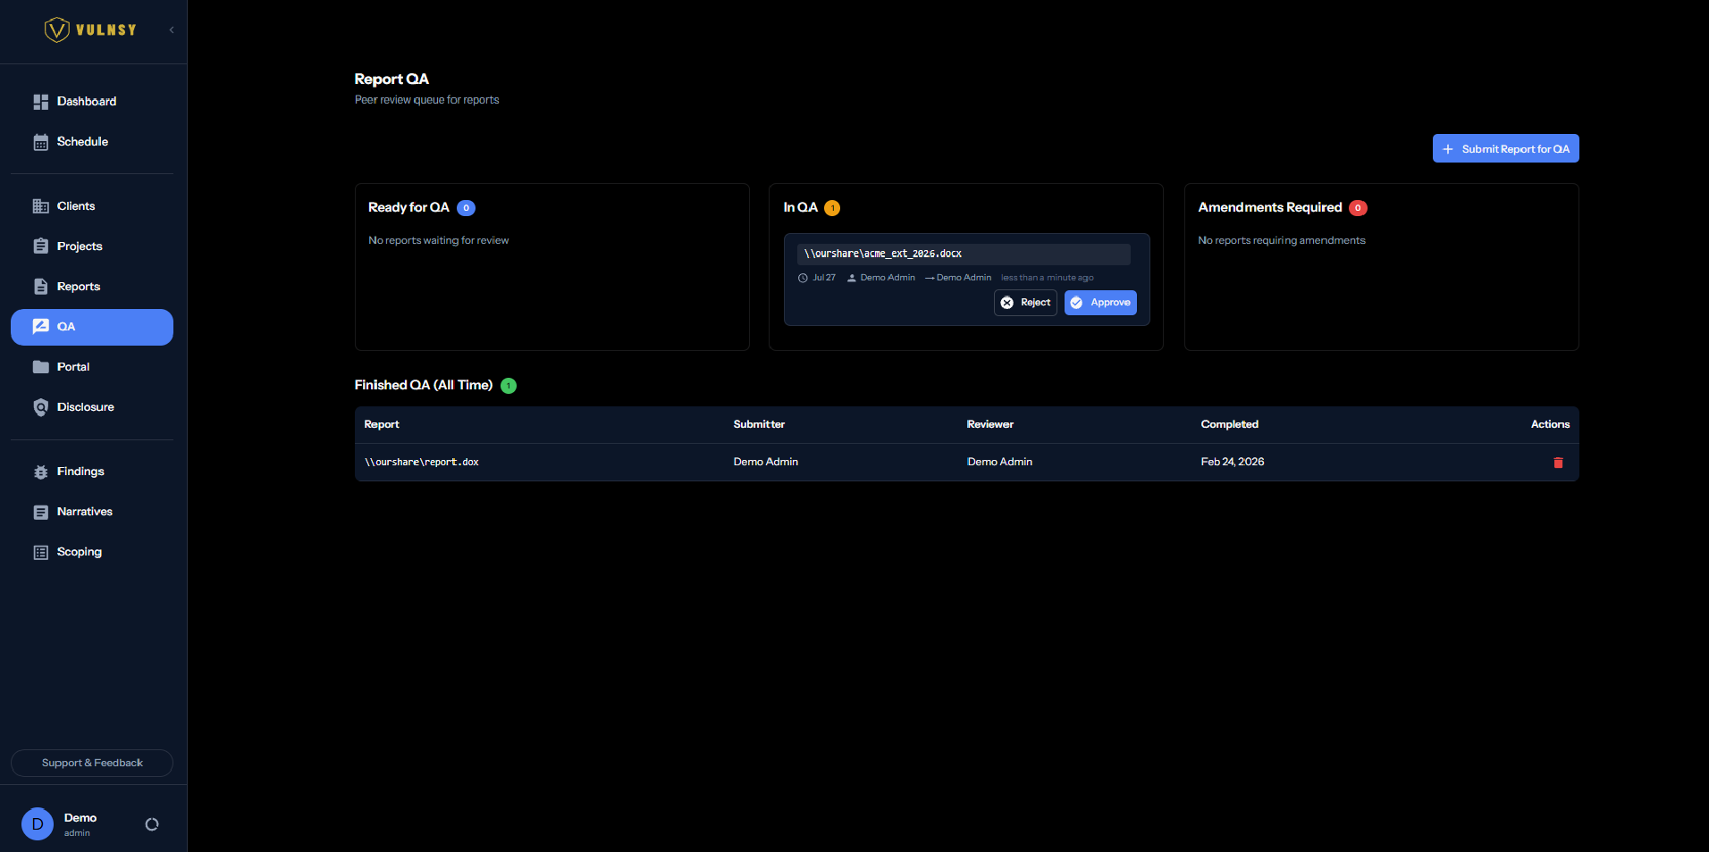Click the circular icon next to Demo
This screenshot has height=852, width=1709.
click(x=152, y=824)
